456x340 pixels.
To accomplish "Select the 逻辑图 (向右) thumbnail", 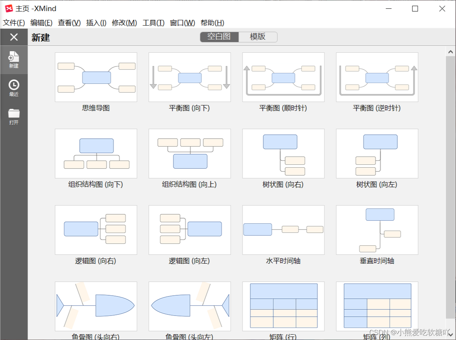I will (x=96, y=230).
